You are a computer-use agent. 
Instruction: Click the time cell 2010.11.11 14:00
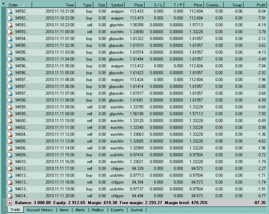click(x=60, y=148)
